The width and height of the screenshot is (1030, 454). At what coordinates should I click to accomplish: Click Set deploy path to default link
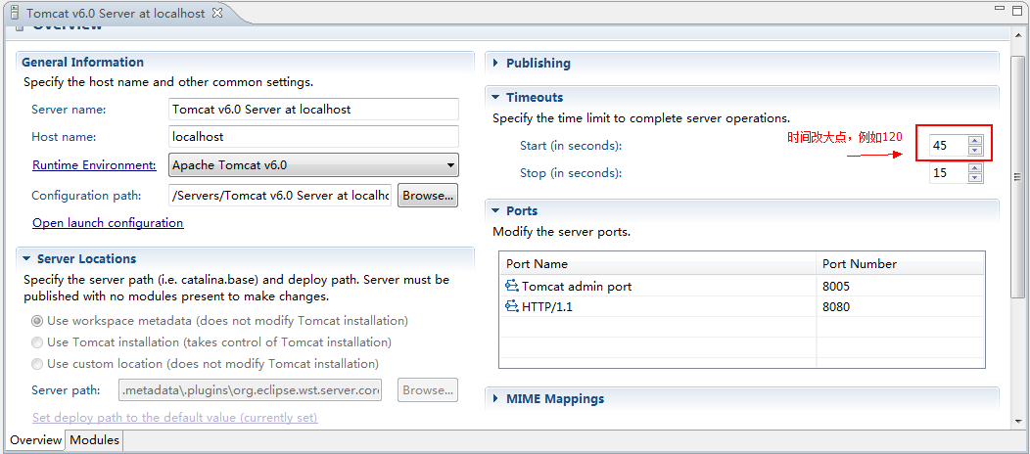174,418
